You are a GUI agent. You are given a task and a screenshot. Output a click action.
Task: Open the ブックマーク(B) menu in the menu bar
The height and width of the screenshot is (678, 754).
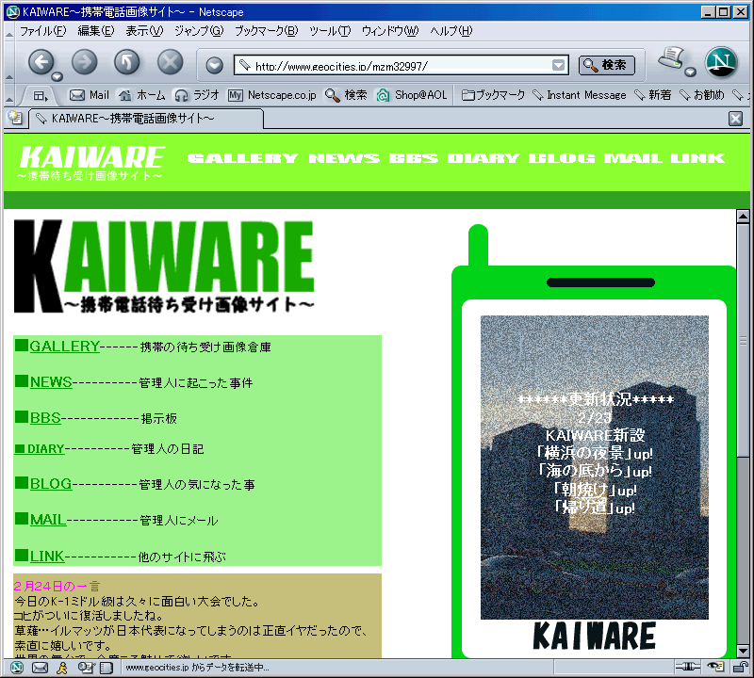click(x=267, y=31)
